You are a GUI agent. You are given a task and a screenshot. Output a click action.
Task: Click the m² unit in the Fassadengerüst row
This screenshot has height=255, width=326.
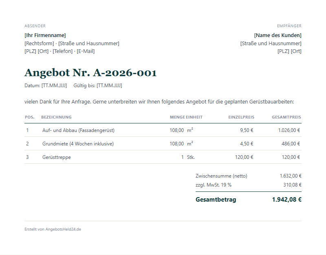pyautogui.click(x=190, y=130)
